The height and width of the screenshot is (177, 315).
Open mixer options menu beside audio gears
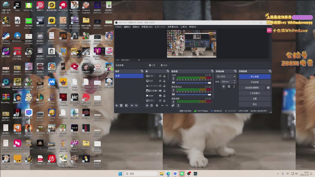tap(178, 105)
